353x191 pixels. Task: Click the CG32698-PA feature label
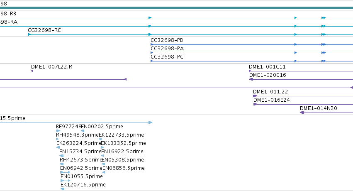tap(167, 49)
